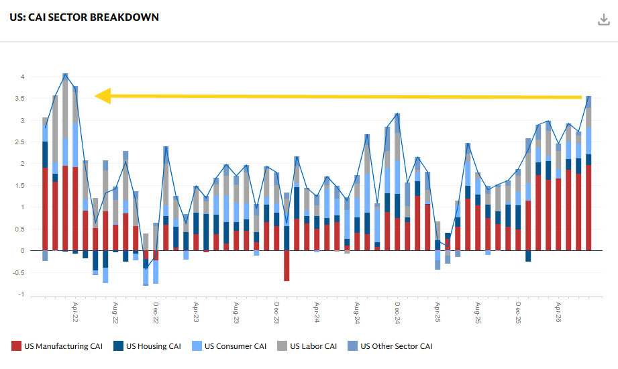Viewport: 618px width, 369px height.
Task: Click the Aug-24 x-axis label
Action: point(357,312)
